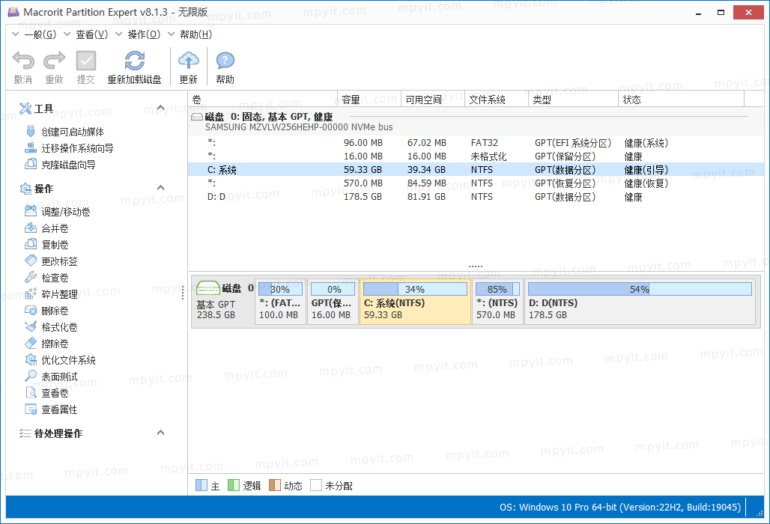Click the Redo (重做) toolbar icon
770x524 pixels.
click(54, 61)
